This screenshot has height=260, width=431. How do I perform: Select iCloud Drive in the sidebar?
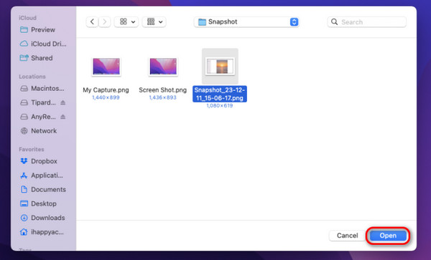point(43,44)
